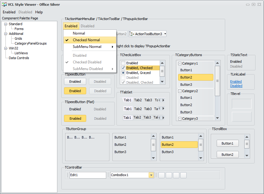Image resolution: width=264 pixels, height=194 pixels.
Task: Click up arrow in the rightmost TButtonGroup list
Action: coord(201,136)
